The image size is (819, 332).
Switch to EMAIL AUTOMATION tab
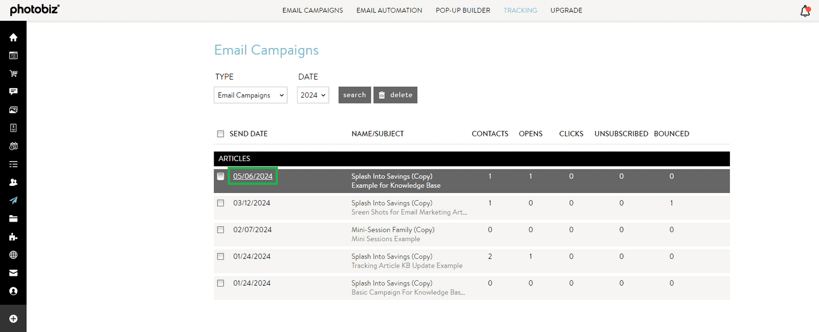[x=389, y=10]
